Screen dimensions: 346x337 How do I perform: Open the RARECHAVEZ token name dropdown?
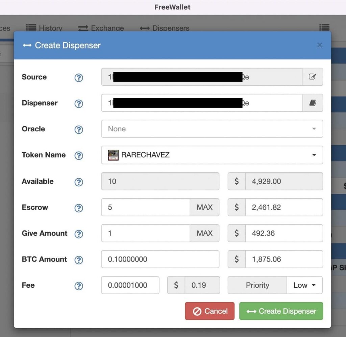[x=212, y=155]
